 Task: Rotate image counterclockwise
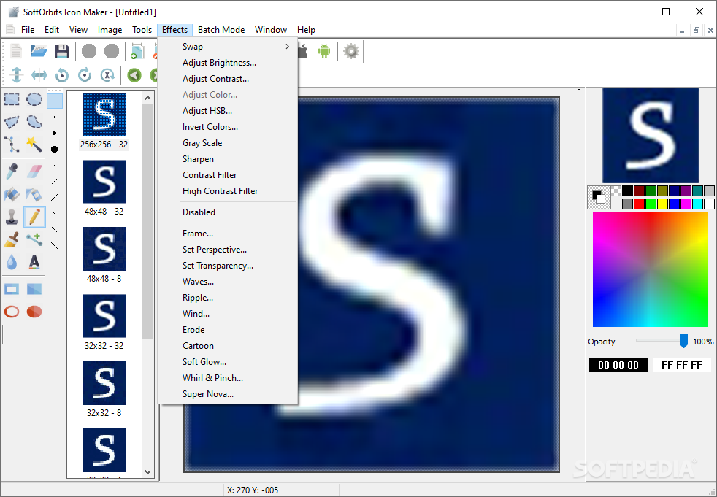[x=62, y=74]
